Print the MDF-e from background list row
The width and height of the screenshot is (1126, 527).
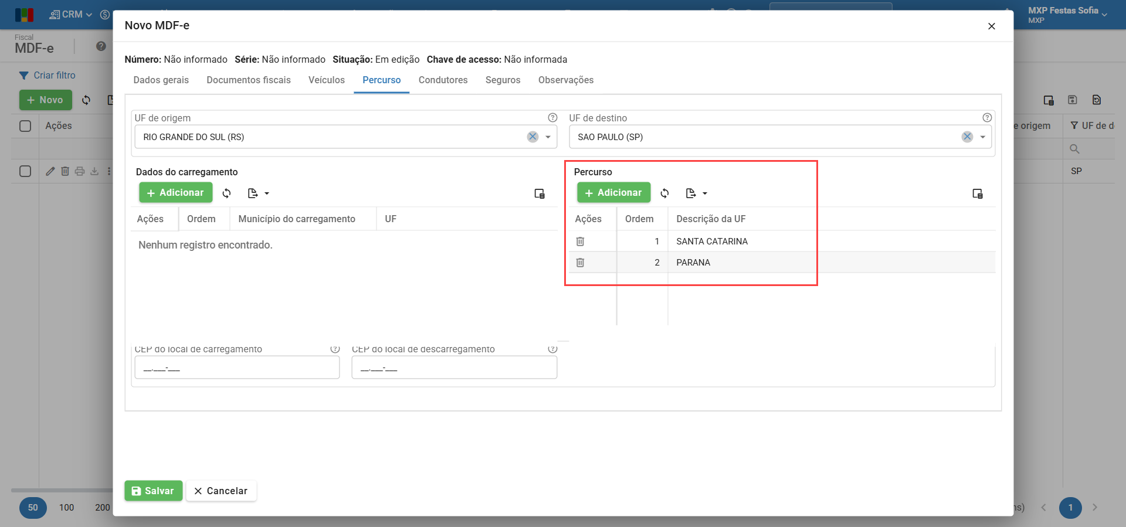[x=80, y=171]
